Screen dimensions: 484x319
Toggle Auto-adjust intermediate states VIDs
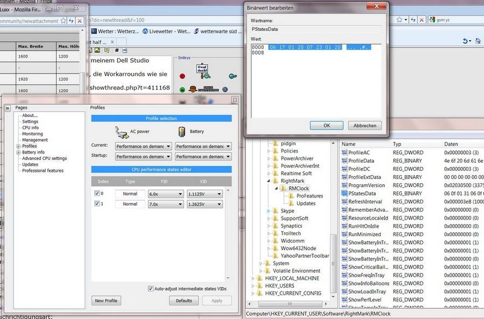click(151, 289)
